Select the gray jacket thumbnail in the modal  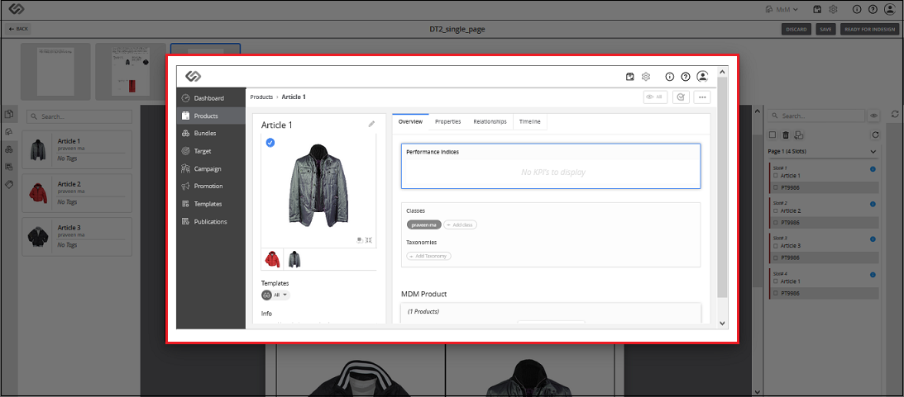(294, 259)
